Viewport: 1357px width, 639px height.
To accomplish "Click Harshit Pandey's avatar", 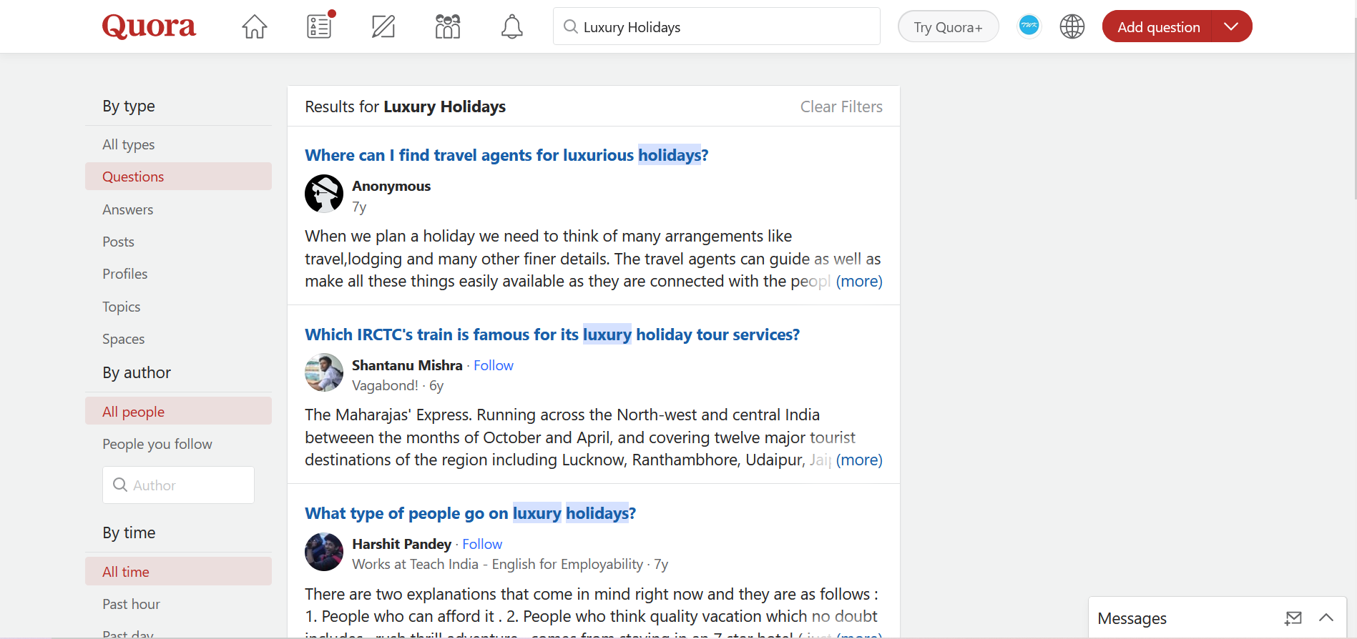I will pos(324,552).
